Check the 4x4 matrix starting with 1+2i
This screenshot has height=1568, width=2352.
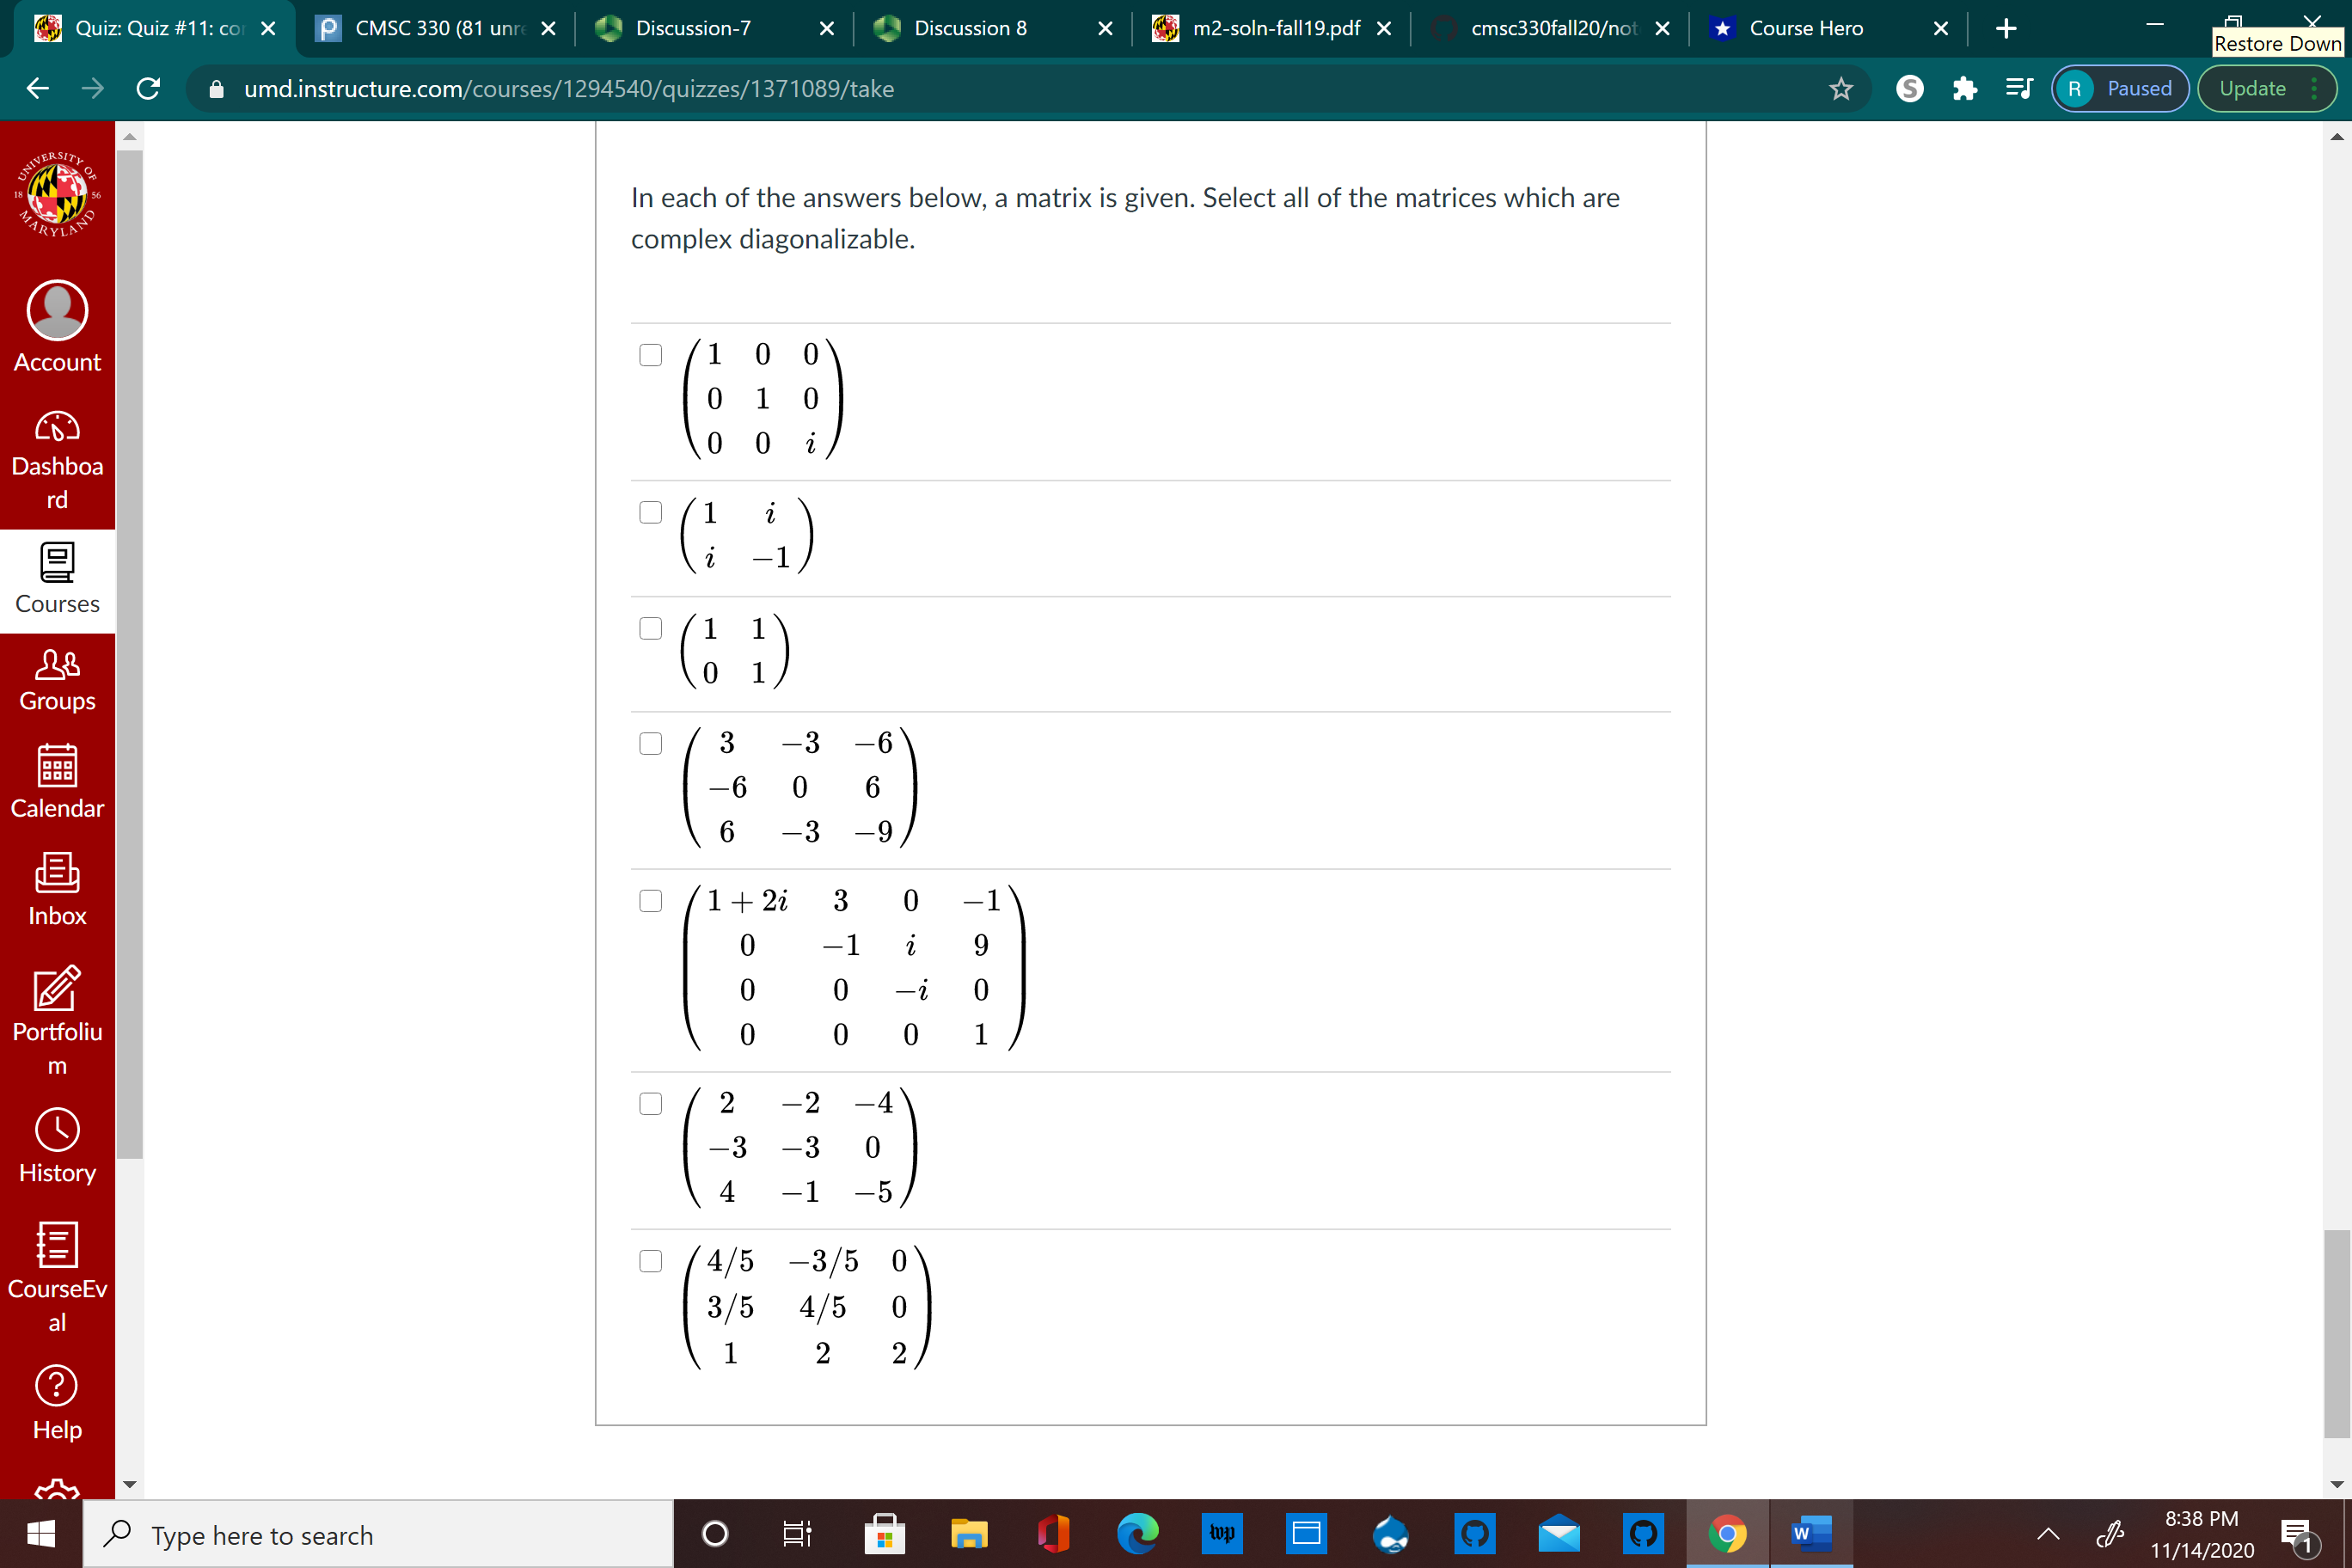651,900
